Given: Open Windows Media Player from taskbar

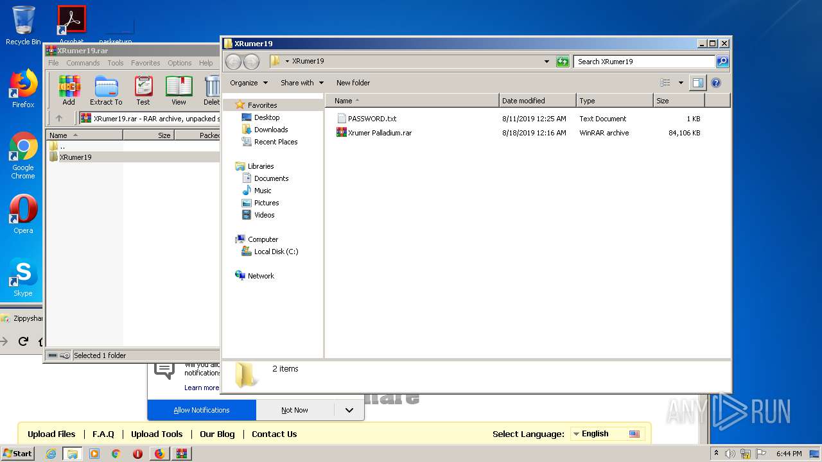Looking at the screenshot, I should pos(94,454).
